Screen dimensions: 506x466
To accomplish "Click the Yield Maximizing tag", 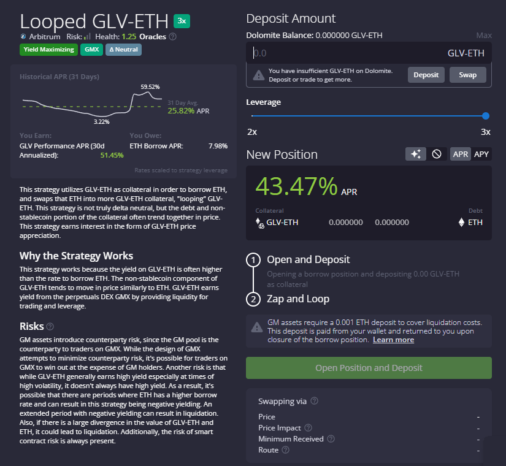I will coord(48,50).
